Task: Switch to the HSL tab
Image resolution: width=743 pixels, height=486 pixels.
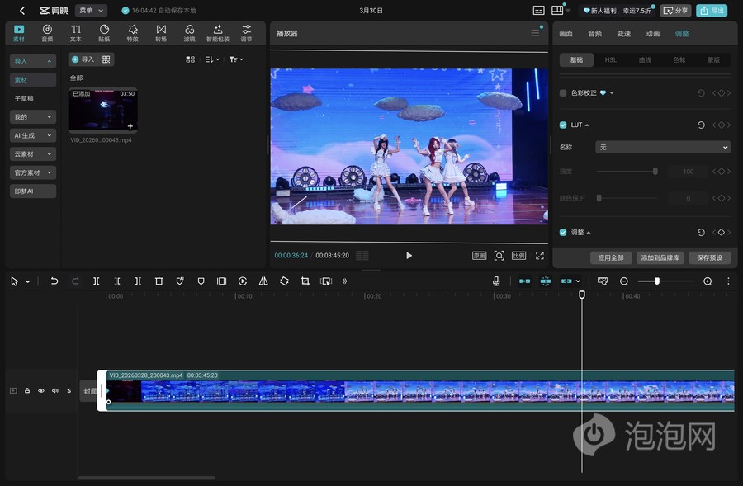Action: coord(610,60)
